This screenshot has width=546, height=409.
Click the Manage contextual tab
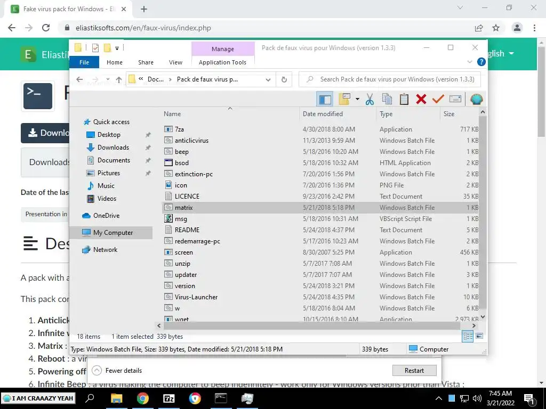(x=223, y=49)
